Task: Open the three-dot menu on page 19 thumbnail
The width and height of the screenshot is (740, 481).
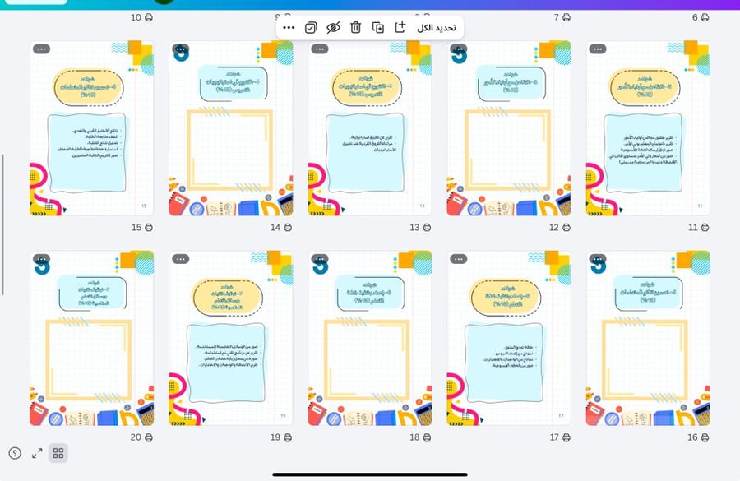Action: (181, 259)
